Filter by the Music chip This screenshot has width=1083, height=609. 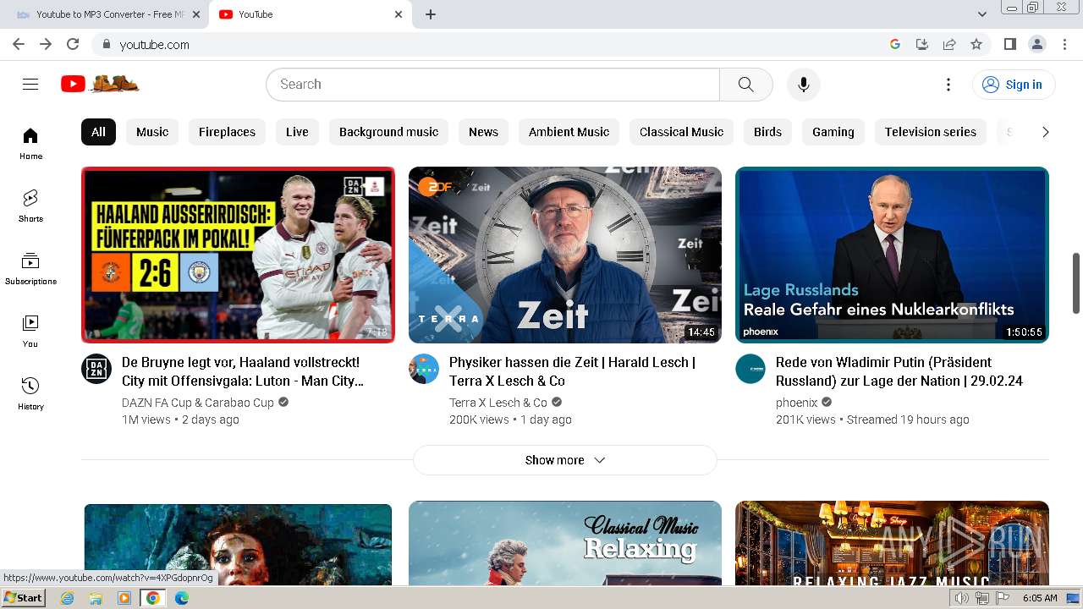152,132
